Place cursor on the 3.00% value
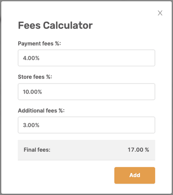 coord(31,125)
